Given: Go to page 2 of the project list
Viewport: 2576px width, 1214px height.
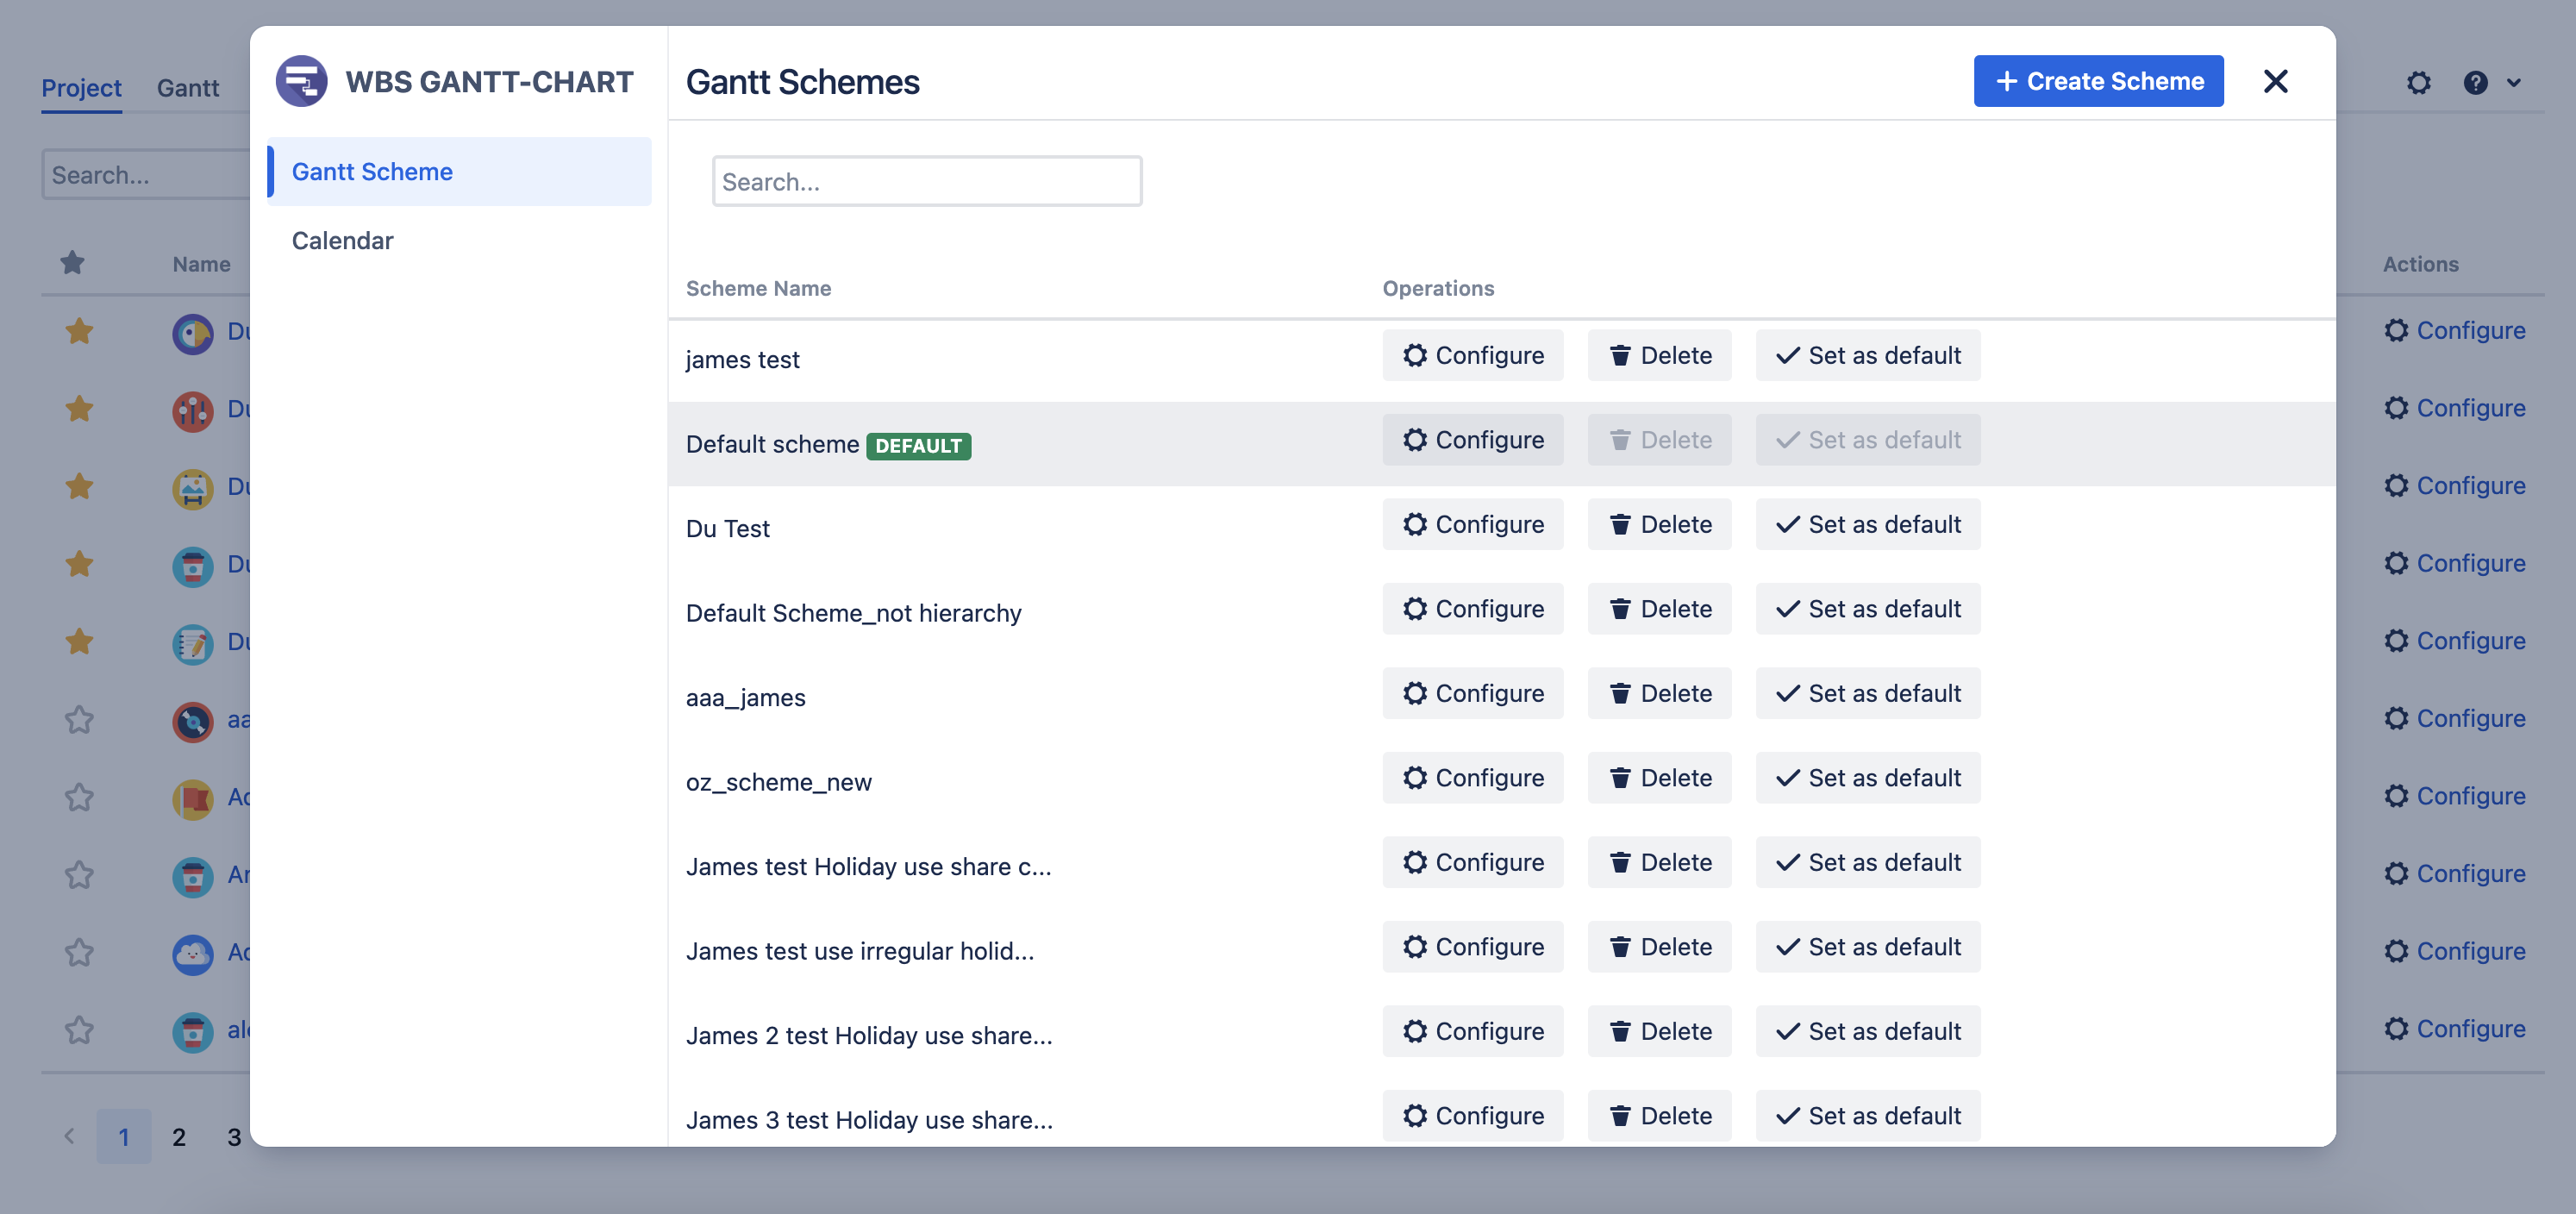Looking at the screenshot, I should (x=179, y=1137).
